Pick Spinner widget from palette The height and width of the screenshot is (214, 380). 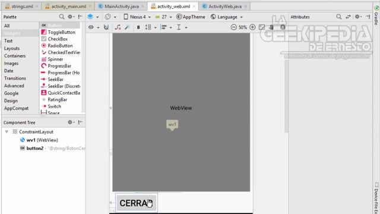60,59
